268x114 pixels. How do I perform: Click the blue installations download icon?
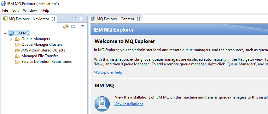pos(102,104)
